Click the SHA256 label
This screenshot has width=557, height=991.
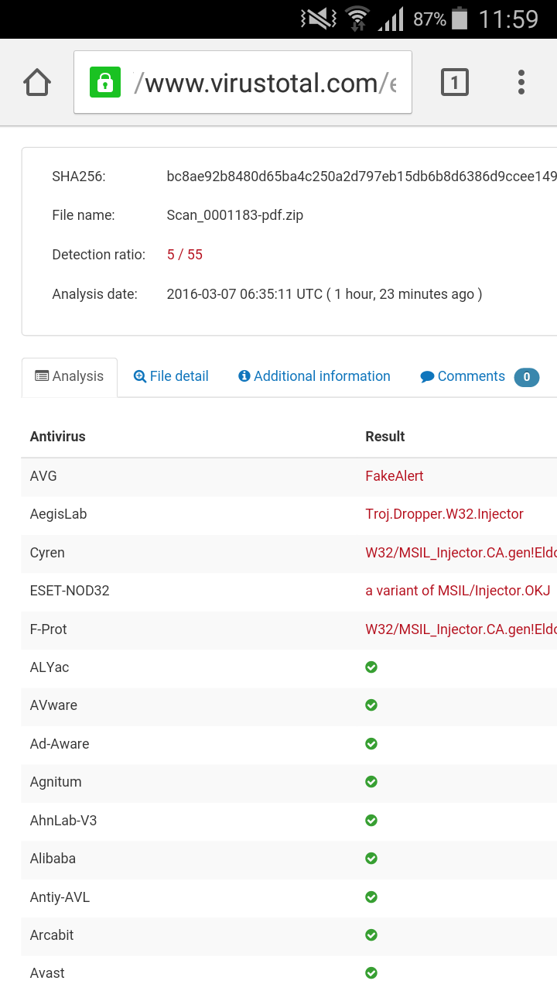[x=79, y=177]
